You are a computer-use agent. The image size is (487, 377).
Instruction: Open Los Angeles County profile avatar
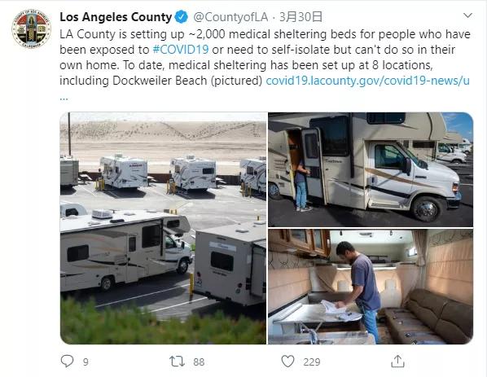(31, 28)
